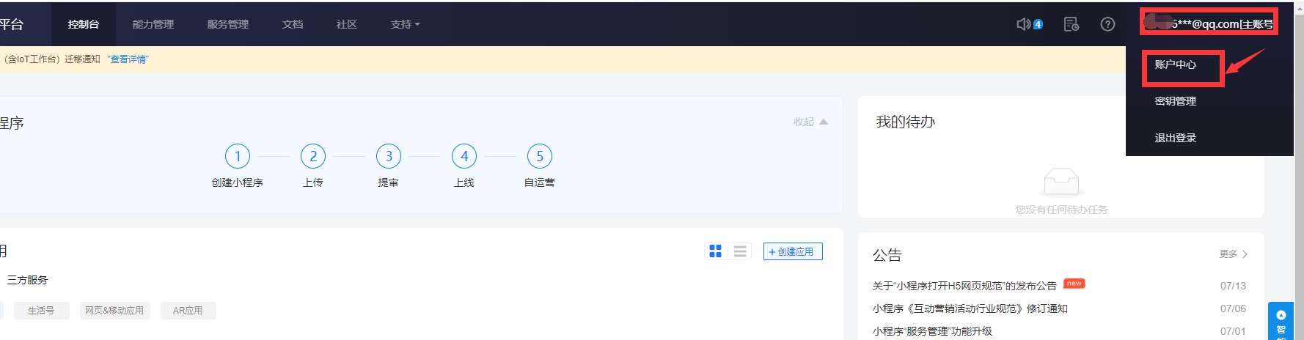1304x340 pixels.
Task: Expand the 支持 dropdown menu
Action: (406, 24)
